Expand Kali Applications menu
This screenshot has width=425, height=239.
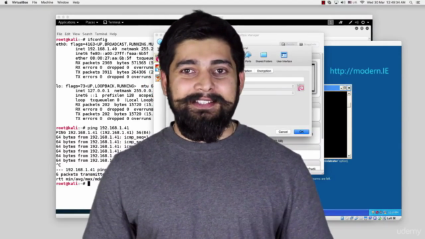[68, 23]
